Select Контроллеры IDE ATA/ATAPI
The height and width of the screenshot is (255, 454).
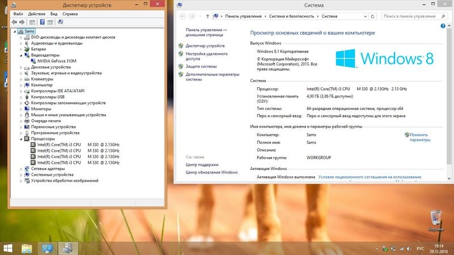[58, 91]
